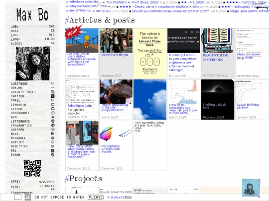Image resolution: width=269 pixels, height=201 pixels.
Task: Click the Dataviz Insta Instagram icon
Action: coord(52,92)
